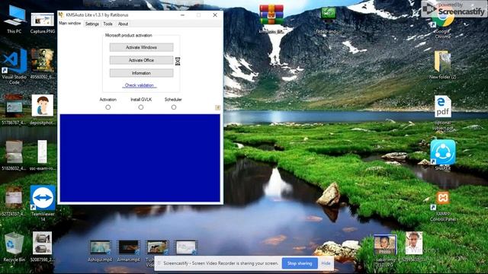Switch to the Main window tab
The image size is (488, 274).
coord(70,24)
